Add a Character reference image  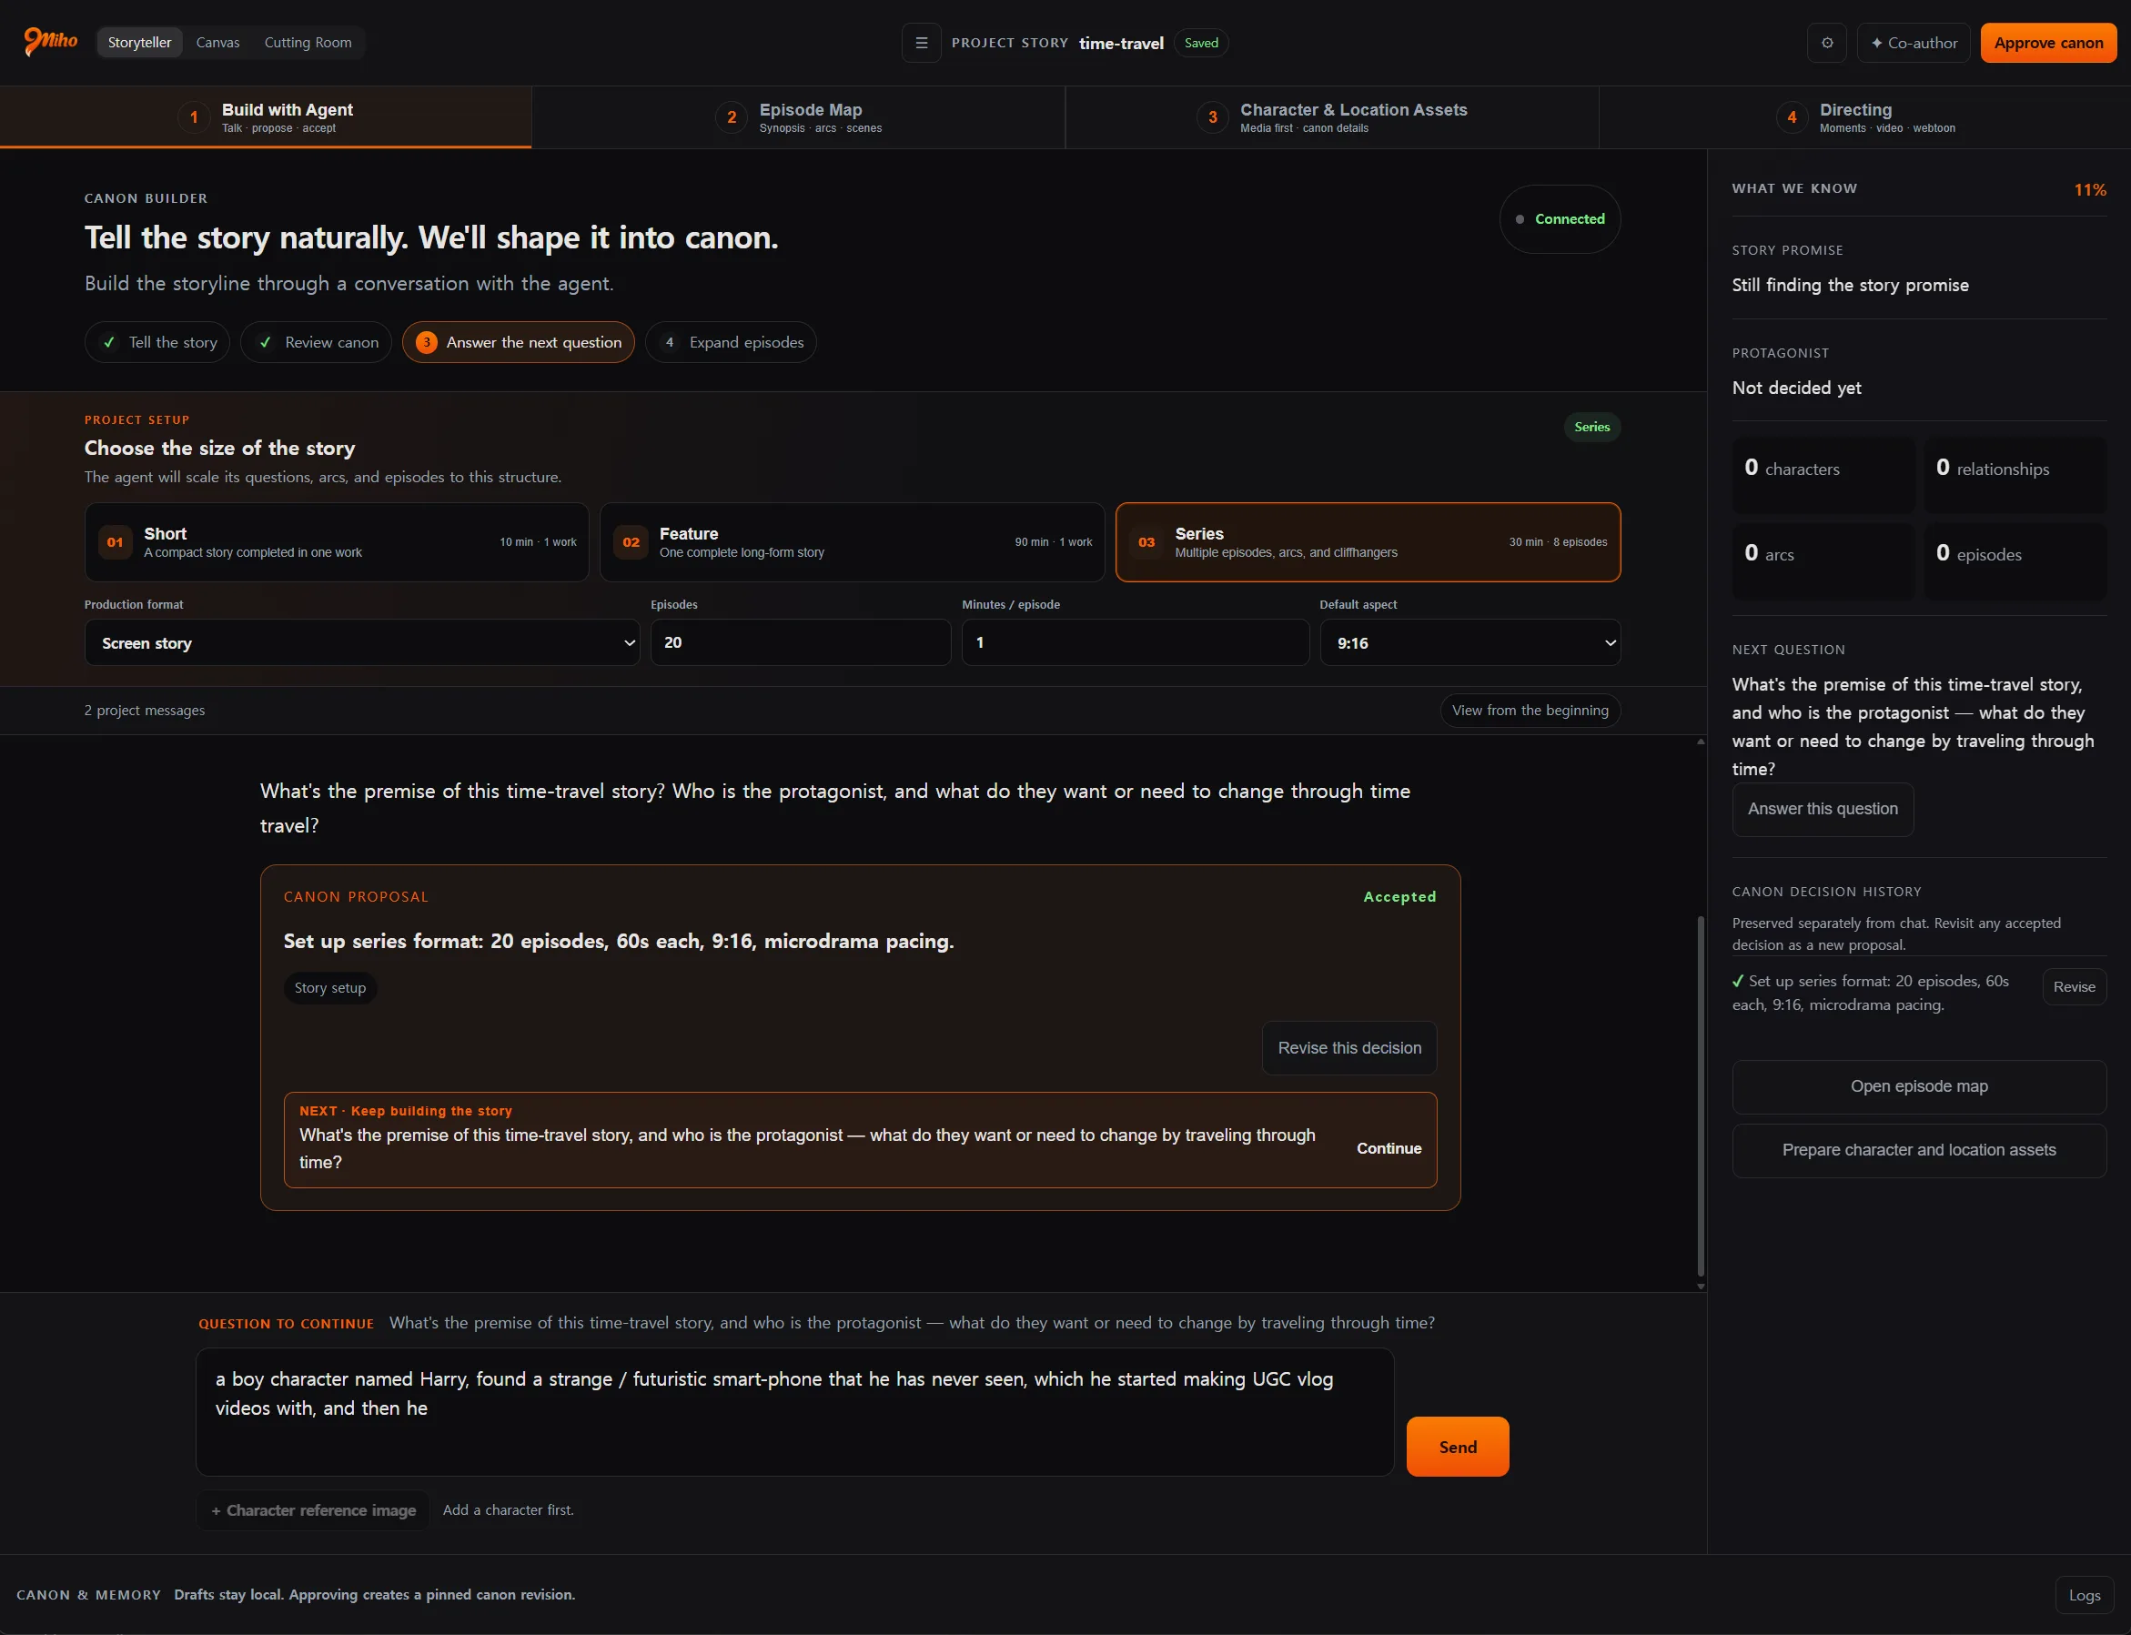313,1510
